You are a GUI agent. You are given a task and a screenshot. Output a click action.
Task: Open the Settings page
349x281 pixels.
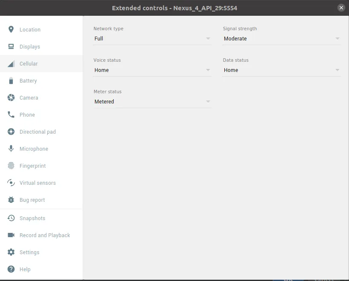coord(41,252)
